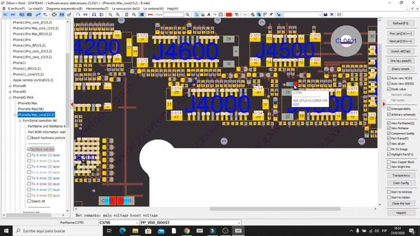The image size is (420, 236).
Task: Click the edit pencil toolbar icon
Action: [x=69, y=14]
